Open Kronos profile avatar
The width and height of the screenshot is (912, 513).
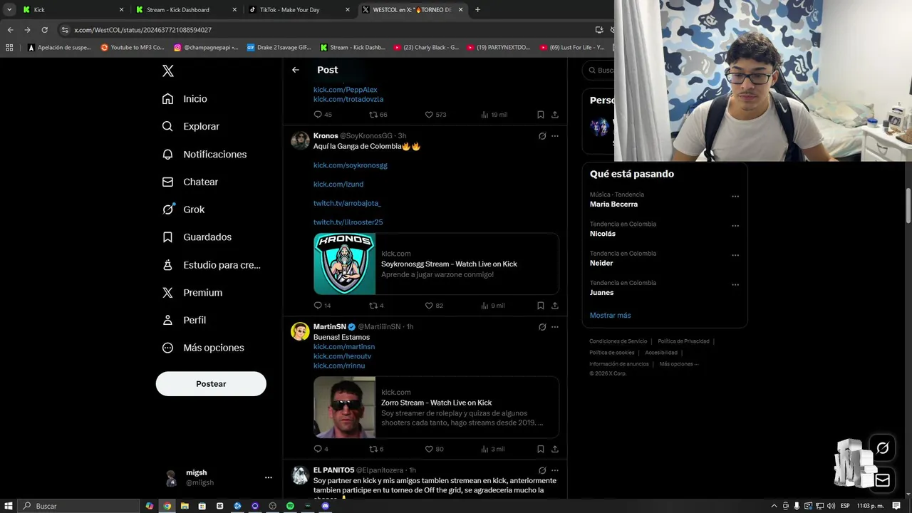(x=300, y=140)
